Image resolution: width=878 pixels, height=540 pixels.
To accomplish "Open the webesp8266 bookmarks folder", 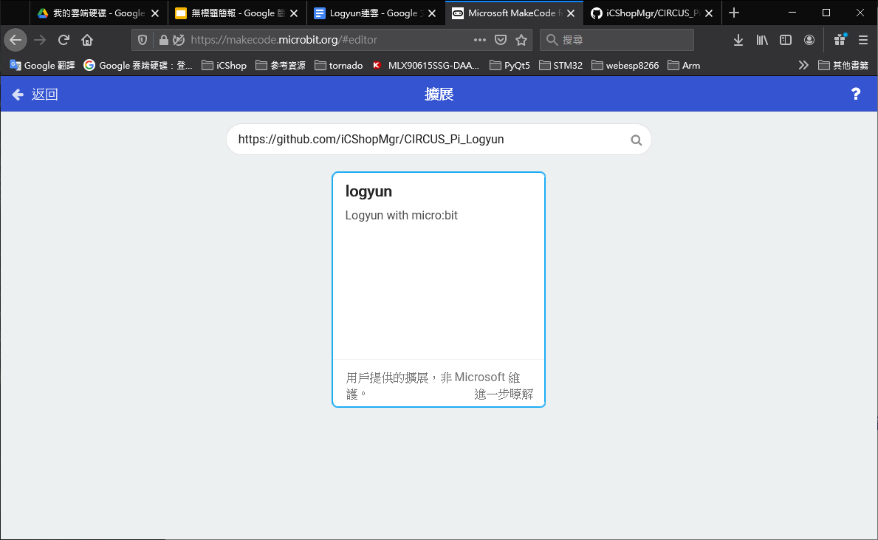I will [x=625, y=66].
